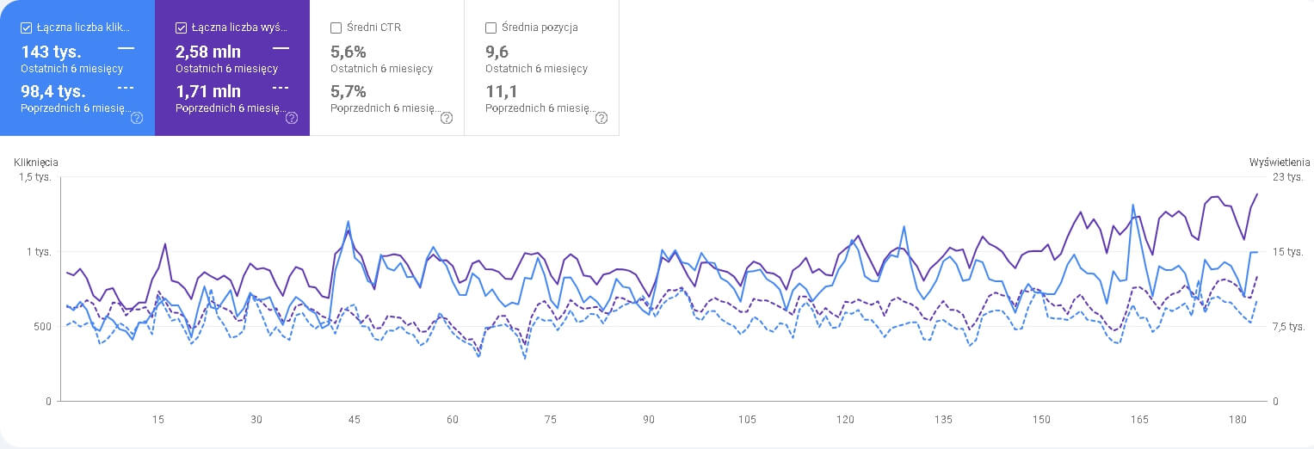The height and width of the screenshot is (449, 1314).
Task: Open help icon in Średnia pozycja card
Action: click(601, 118)
